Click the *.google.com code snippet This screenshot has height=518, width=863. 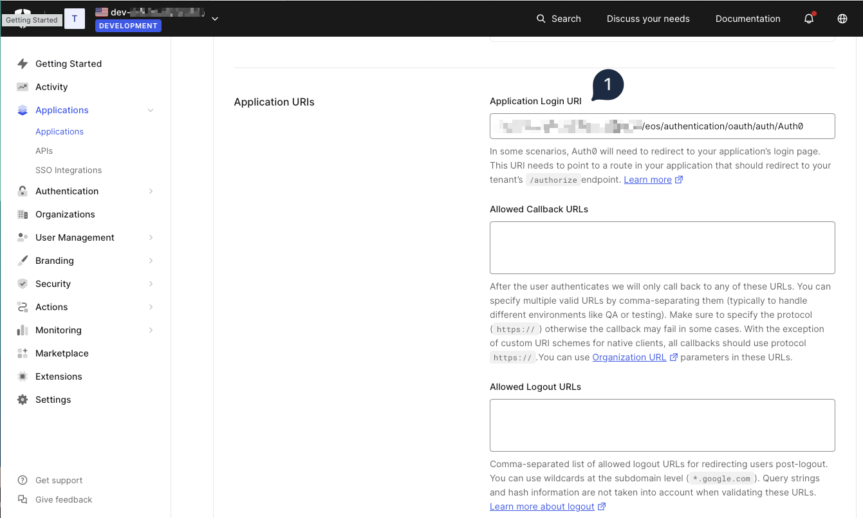tap(721, 479)
